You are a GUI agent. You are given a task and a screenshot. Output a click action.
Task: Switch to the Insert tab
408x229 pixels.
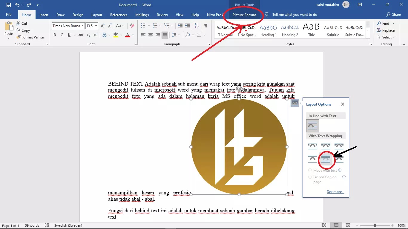click(x=44, y=15)
